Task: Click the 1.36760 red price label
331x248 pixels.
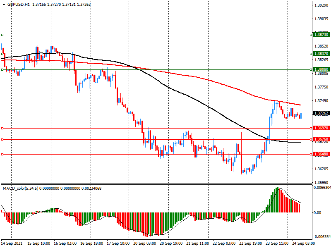Action: coord(321,139)
